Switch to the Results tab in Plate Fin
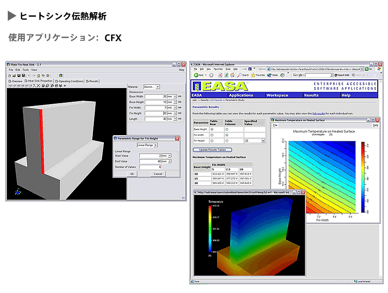 click(92, 81)
